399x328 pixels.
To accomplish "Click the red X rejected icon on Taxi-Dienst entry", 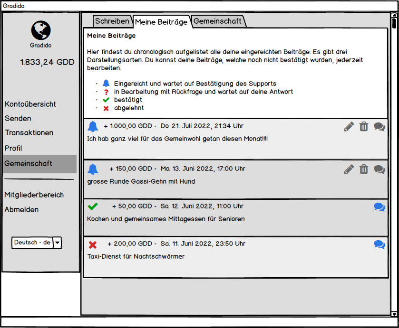I will (x=93, y=245).
